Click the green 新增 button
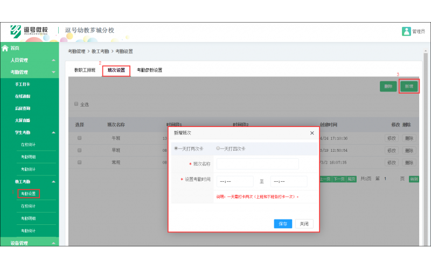Viewport: 431px width, 269px height. tap(409, 86)
